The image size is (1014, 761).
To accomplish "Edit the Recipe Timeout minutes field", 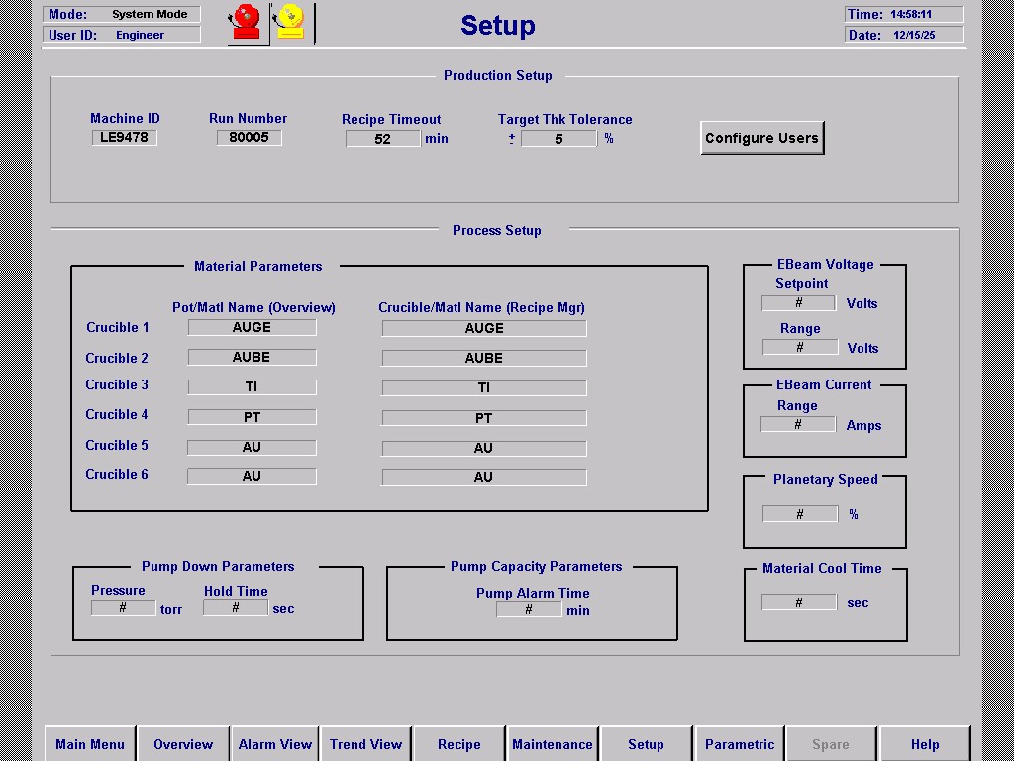I will point(383,139).
